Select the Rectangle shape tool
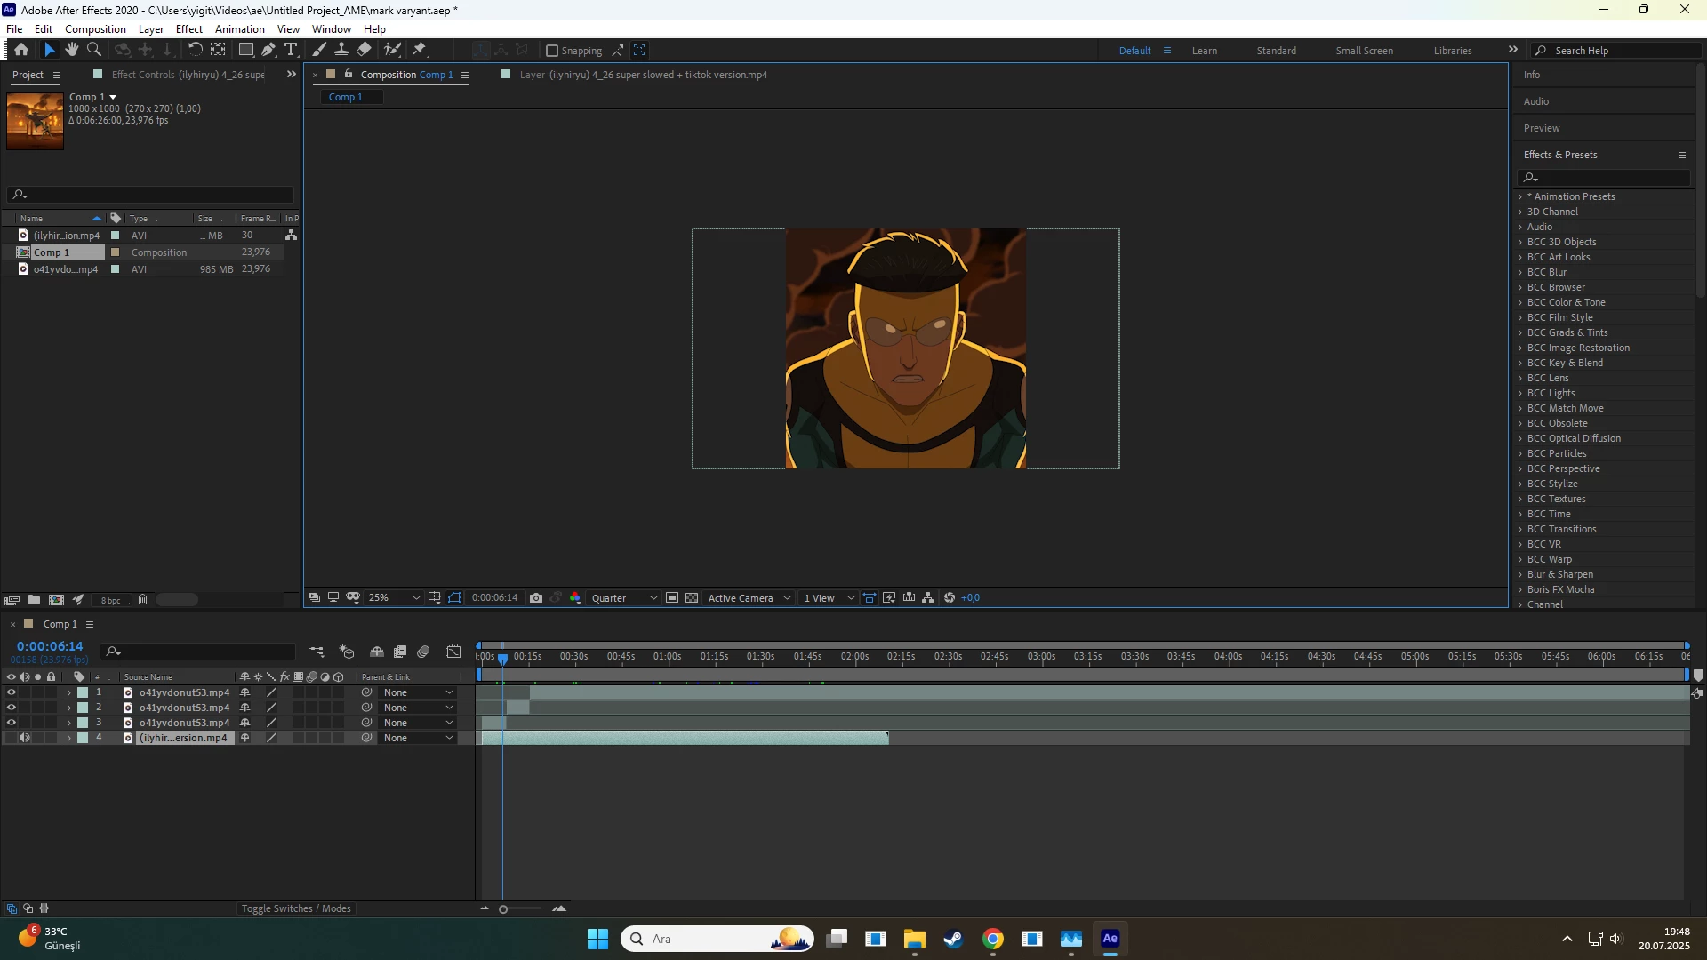The image size is (1707, 960). (x=246, y=50)
